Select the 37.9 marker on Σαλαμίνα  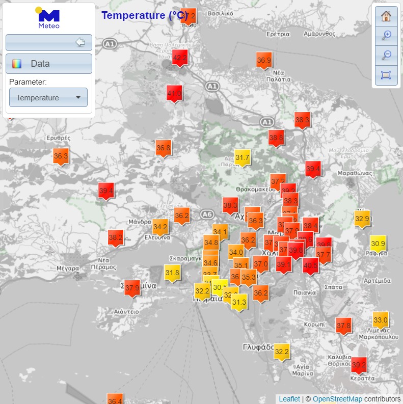tap(132, 289)
